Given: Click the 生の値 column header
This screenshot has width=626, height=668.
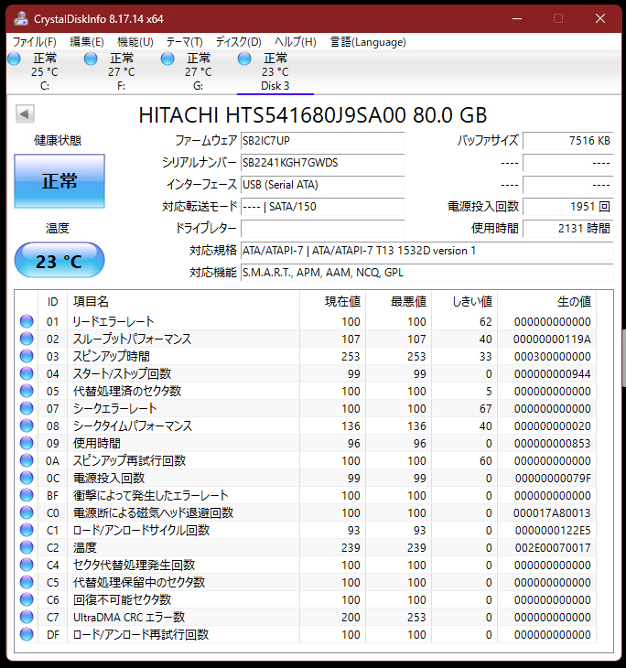Looking at the screenshot, I should click(x=574, y=301).
